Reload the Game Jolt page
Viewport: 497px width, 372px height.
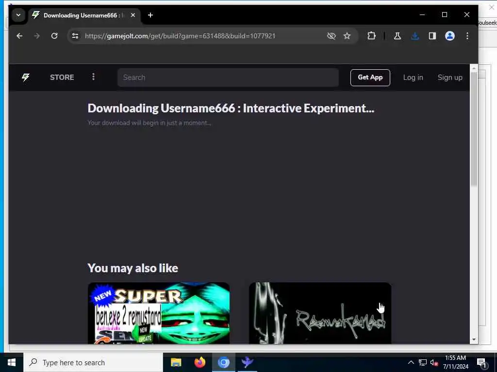(54, 36)
